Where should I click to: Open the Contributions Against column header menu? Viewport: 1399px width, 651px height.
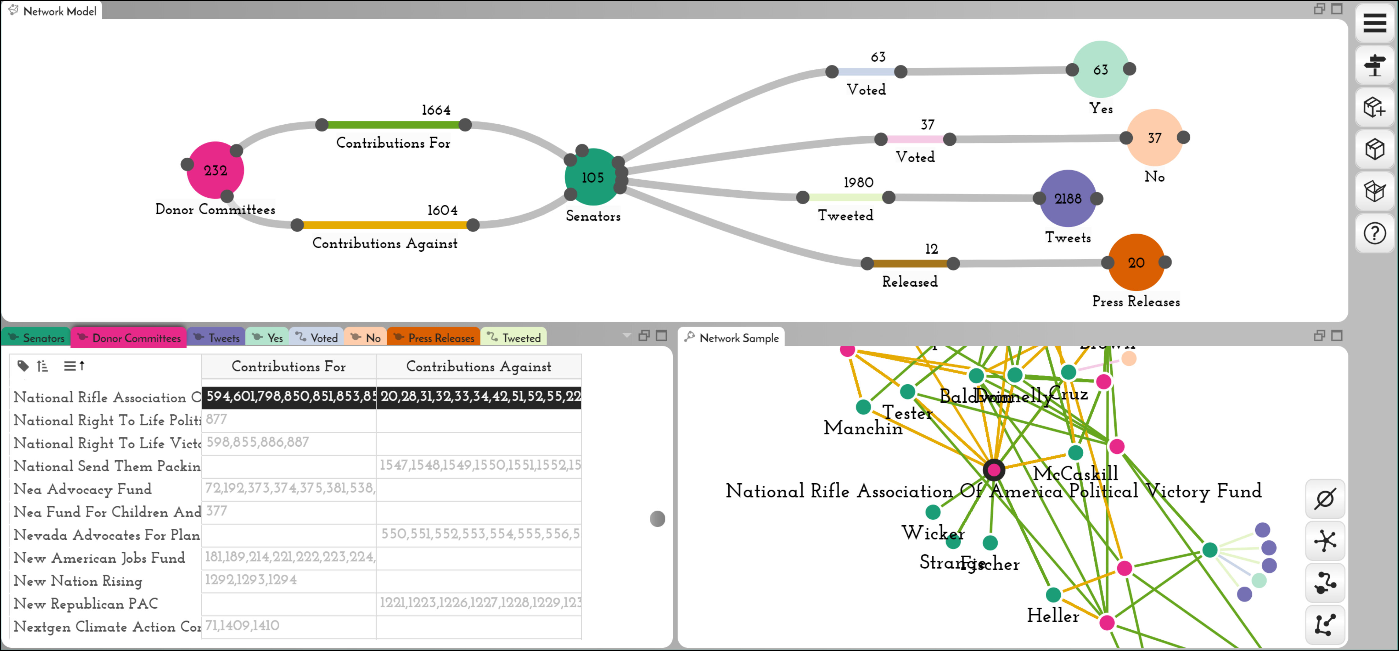[x=478, y=367]
